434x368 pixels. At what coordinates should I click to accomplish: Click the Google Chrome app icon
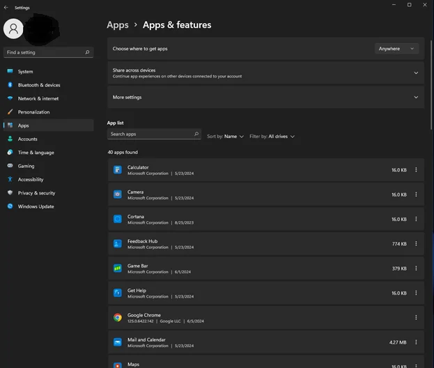pyautogui.click(x=117, y=318)
